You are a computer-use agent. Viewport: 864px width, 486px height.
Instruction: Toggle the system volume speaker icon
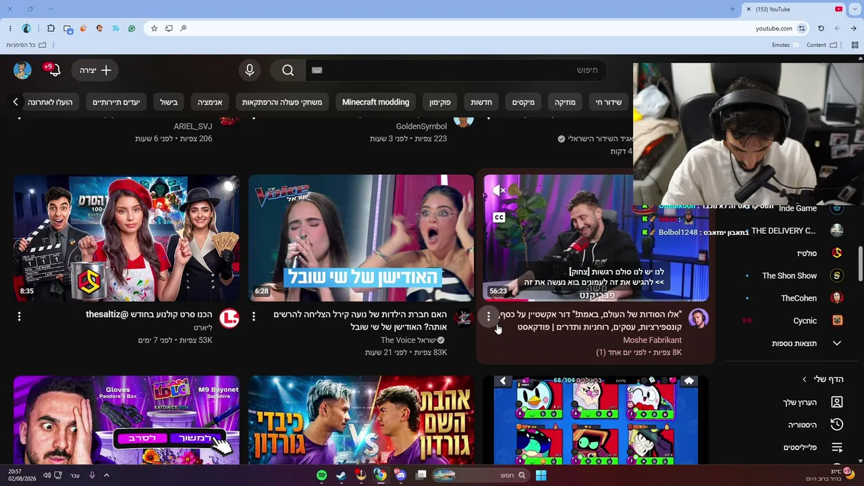47,475
